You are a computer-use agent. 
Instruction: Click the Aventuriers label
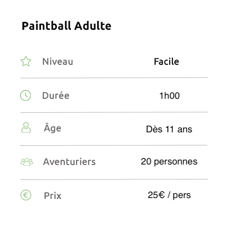point(69,162)
